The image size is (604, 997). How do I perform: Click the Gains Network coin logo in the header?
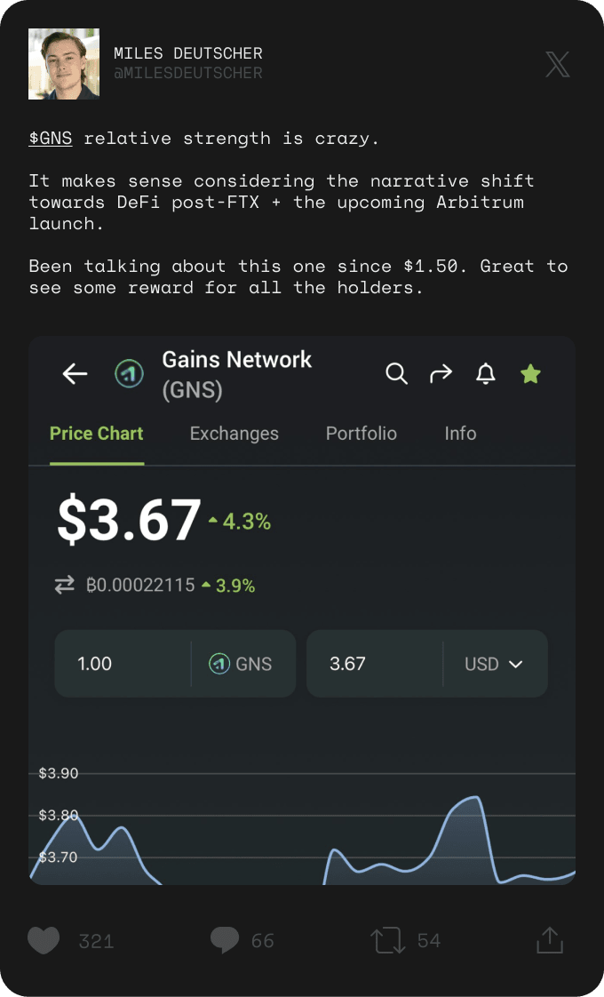click(x=130, y=374)
